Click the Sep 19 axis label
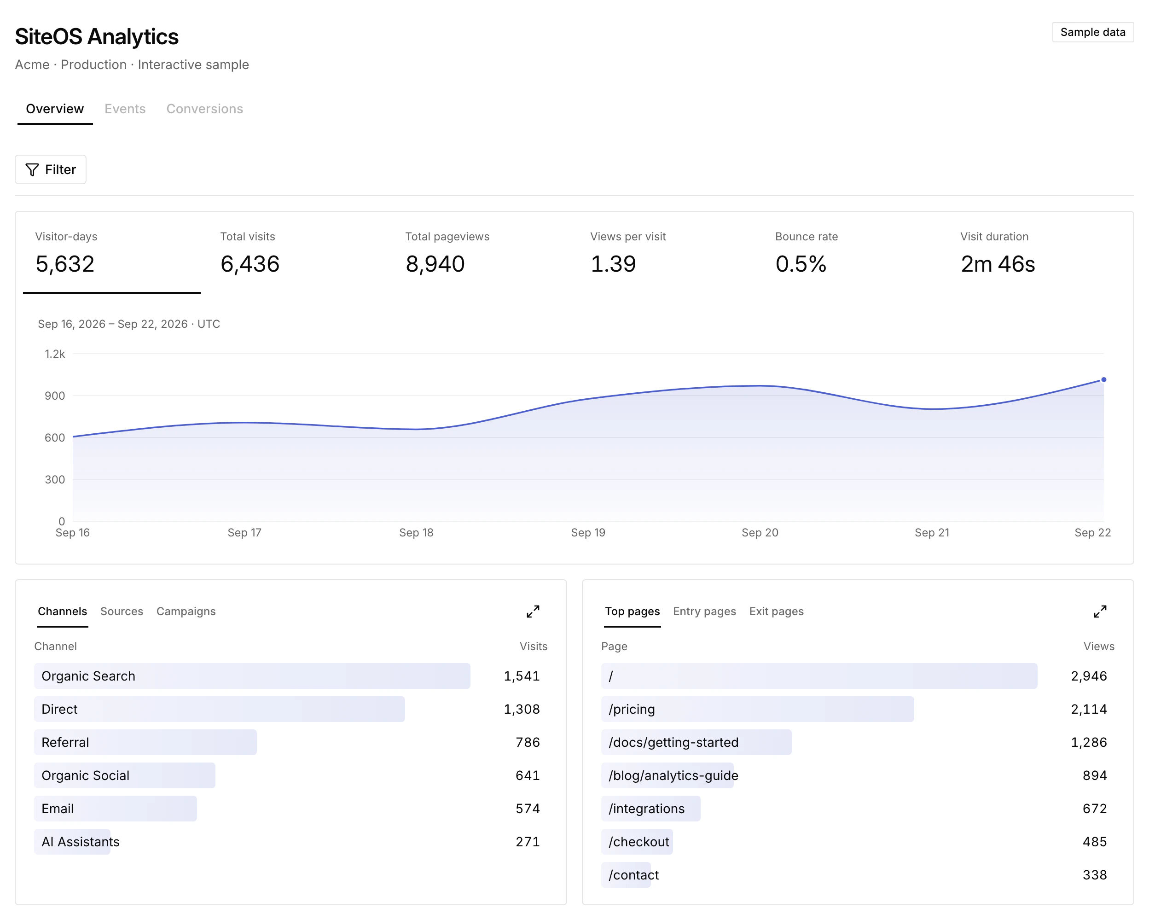 [x=588, y=532]
